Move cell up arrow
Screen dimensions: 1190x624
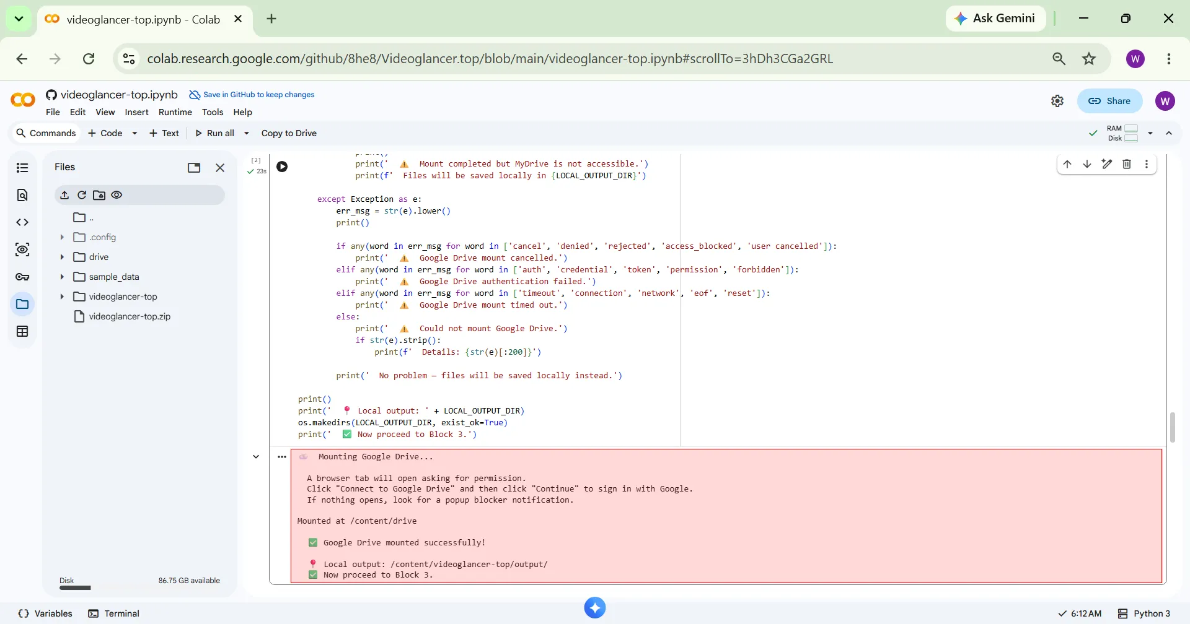(x=1067, y=164)
